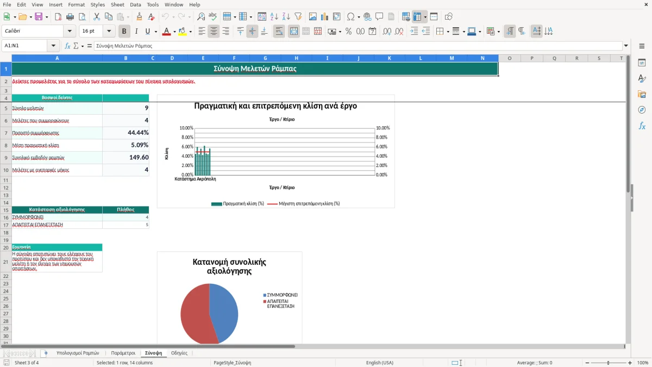Run the Spelling check icon
652x367 pixels.
tap(213, 17)
